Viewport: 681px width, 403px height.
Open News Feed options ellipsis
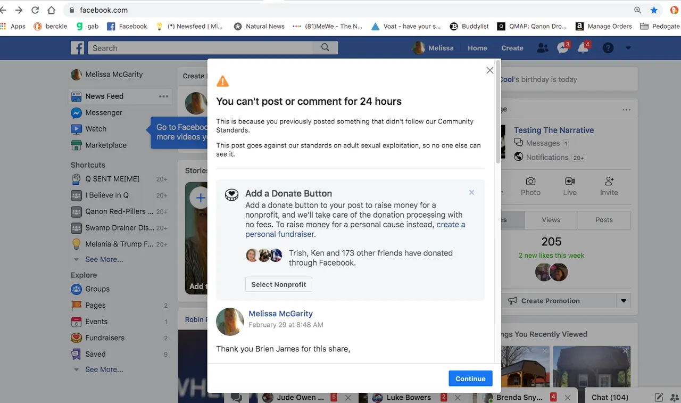(x=163, y=96)
